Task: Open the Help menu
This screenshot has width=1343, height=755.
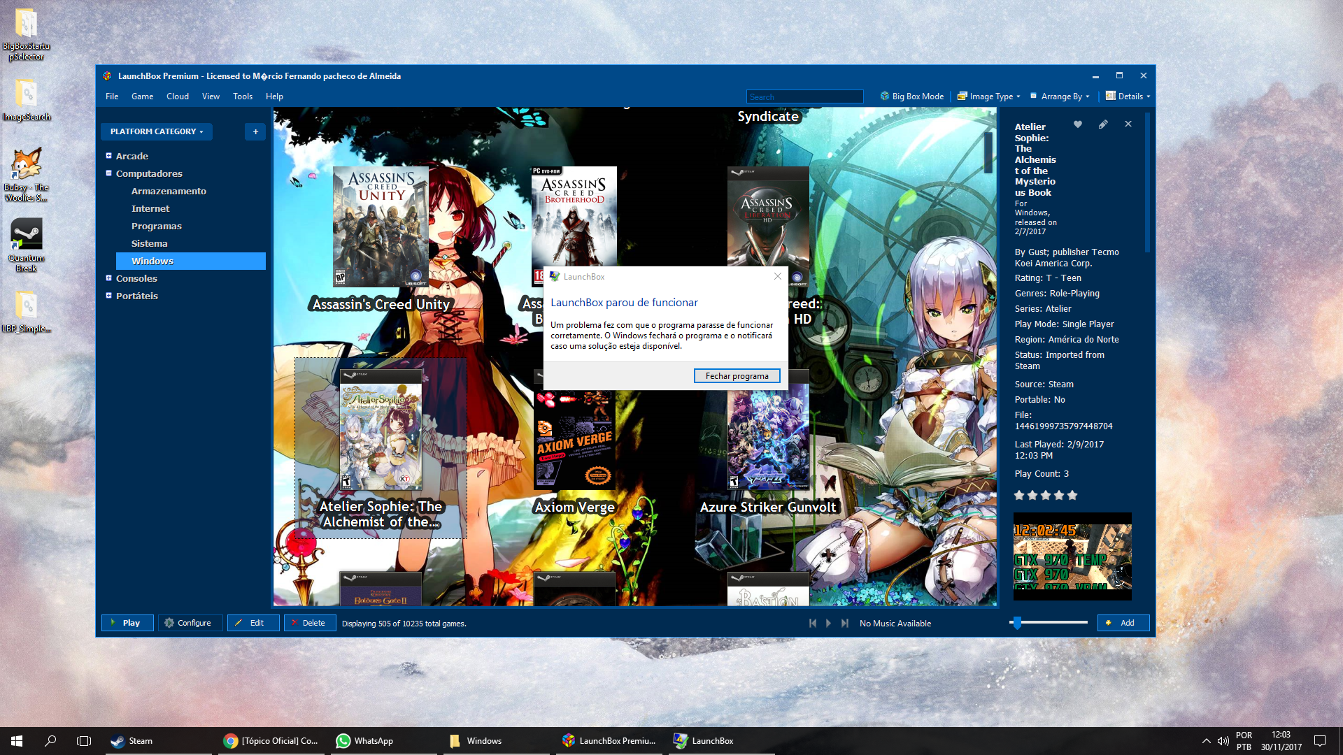Action: (x=274, y=96)
